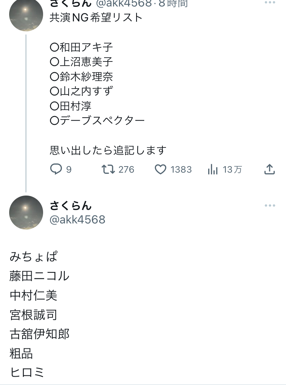
Task: Open the @akk4568 handle under the name
Action: point(77,220)
